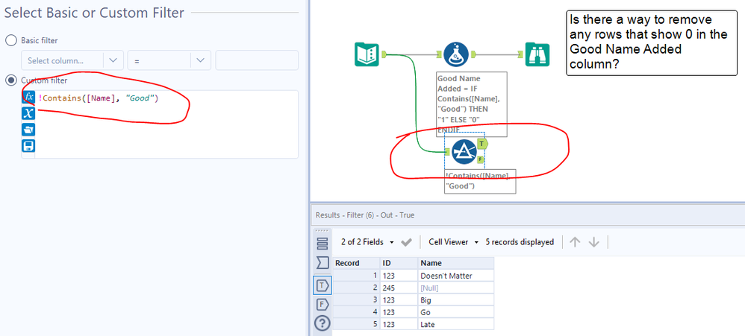Screen dimensions: 745x336
Task: Click the save expression disk icon
Action: [x=28, y=145]
